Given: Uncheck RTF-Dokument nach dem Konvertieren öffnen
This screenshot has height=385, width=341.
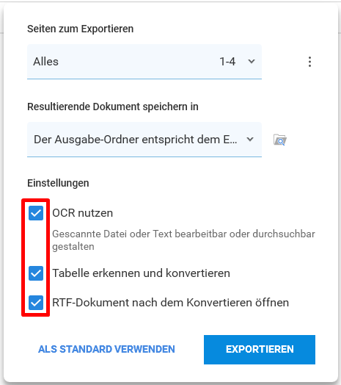Looking at the screenshot, I should click(36, 303).
